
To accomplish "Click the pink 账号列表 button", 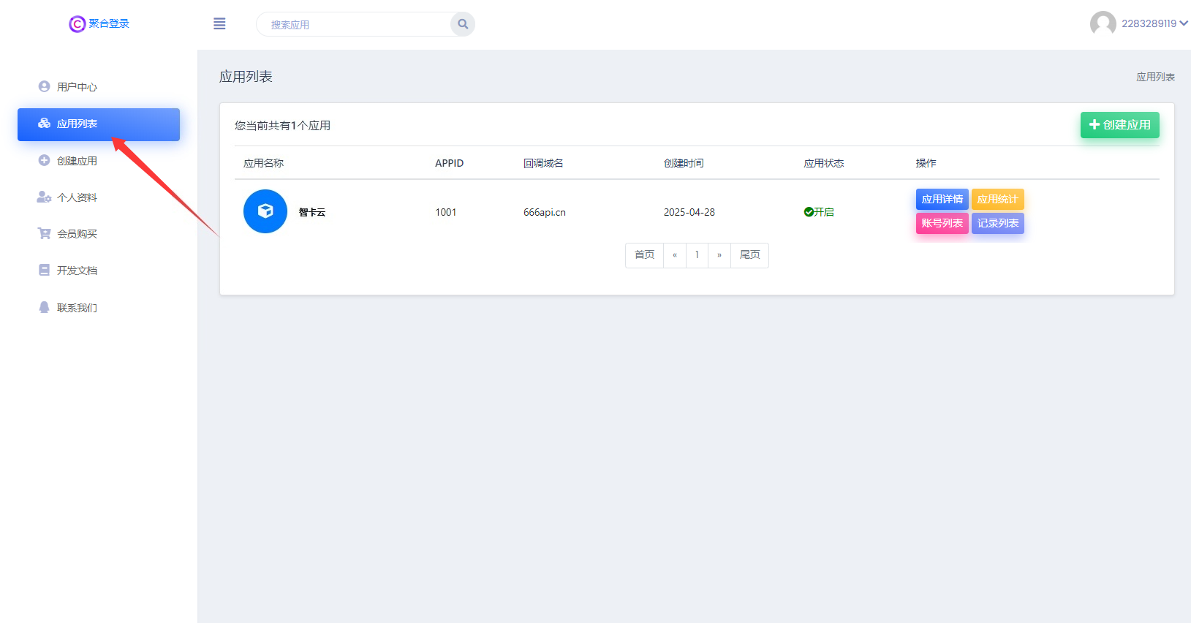I will [942, 223].
